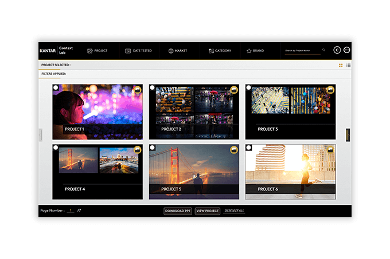The width and height of the screenshot is (390, 259).
Task: Click the yellow folder icon on Project 3
Action: click(x=330, y=90)
